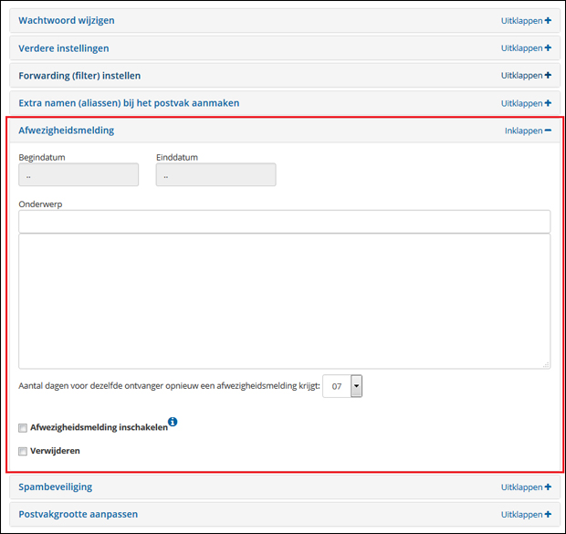The image size is (566, 534).
Task: Expand Forwarding (filter) instellen via Uitklappen
Action: 521,76
